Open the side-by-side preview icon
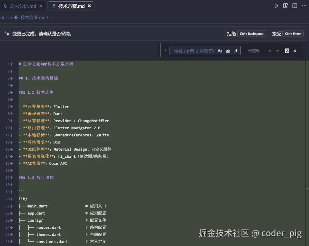309x246 pixels. (286, 6)
